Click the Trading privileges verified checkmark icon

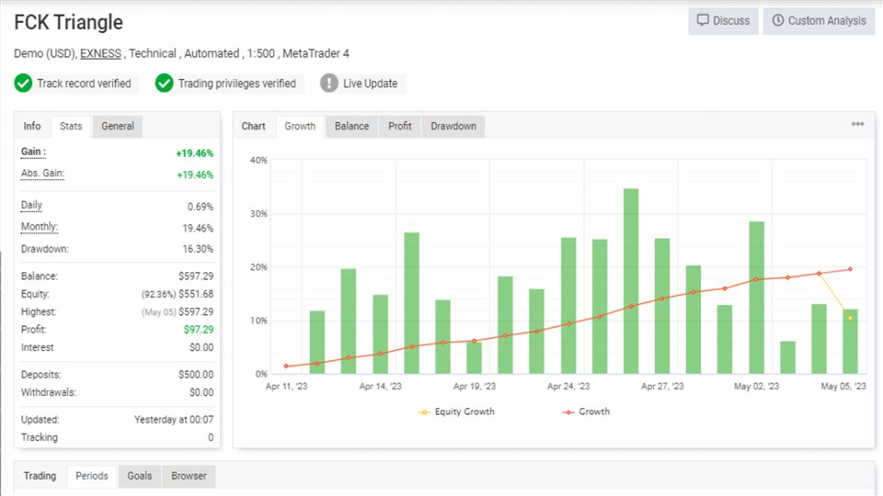[164, 84]
